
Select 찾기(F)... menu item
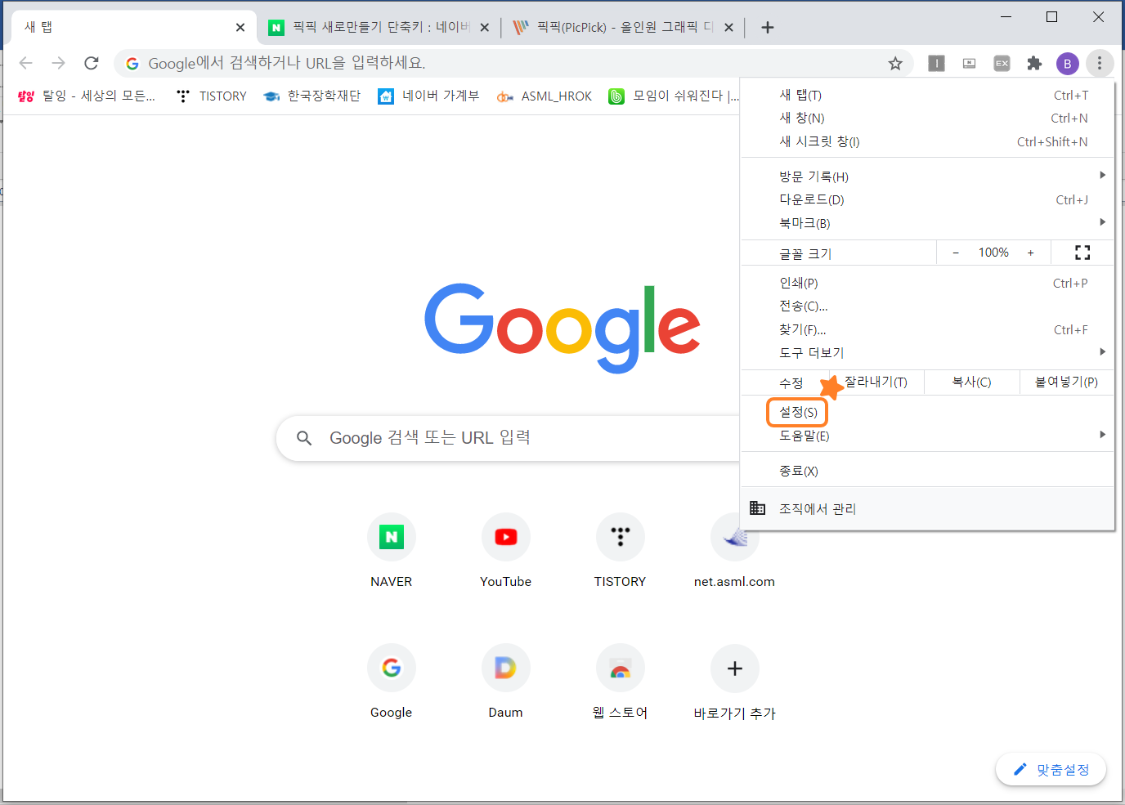(x=928, y=329)
